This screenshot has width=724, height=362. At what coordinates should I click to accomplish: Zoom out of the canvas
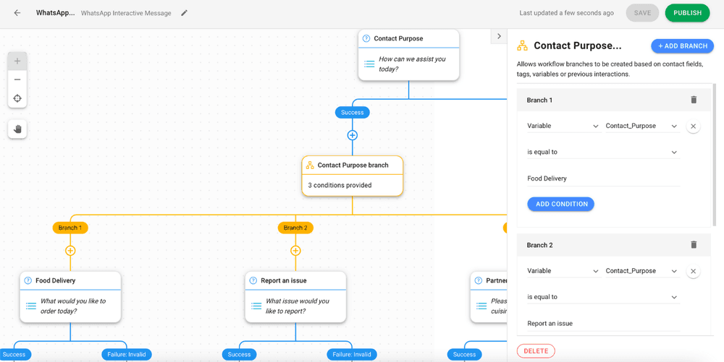tap(17, 79)
